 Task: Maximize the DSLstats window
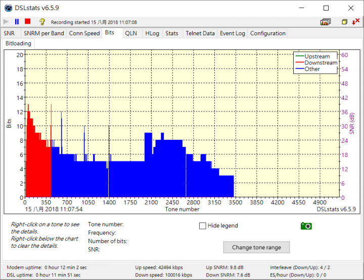[x=326, y=8]
